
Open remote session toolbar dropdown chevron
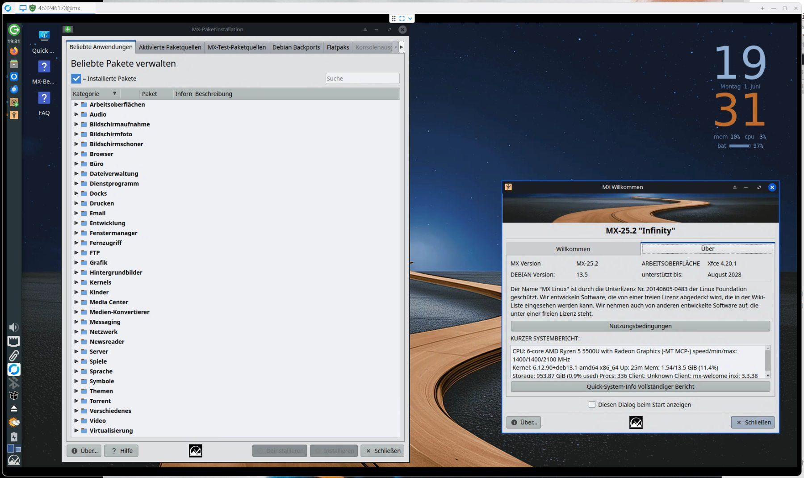coord(410,18)
